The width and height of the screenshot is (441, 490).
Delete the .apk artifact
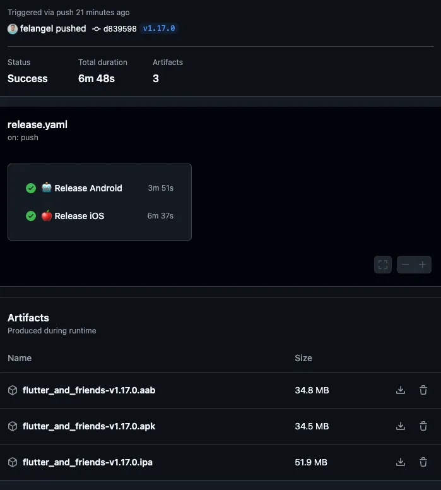click(x=423, y=426)
